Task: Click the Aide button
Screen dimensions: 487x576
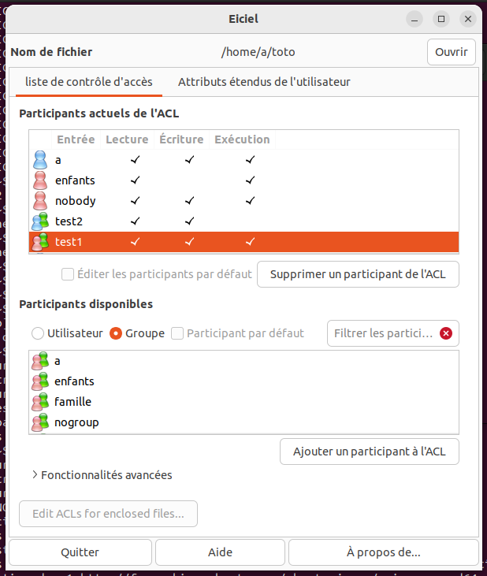Action: tap(220, 552)
